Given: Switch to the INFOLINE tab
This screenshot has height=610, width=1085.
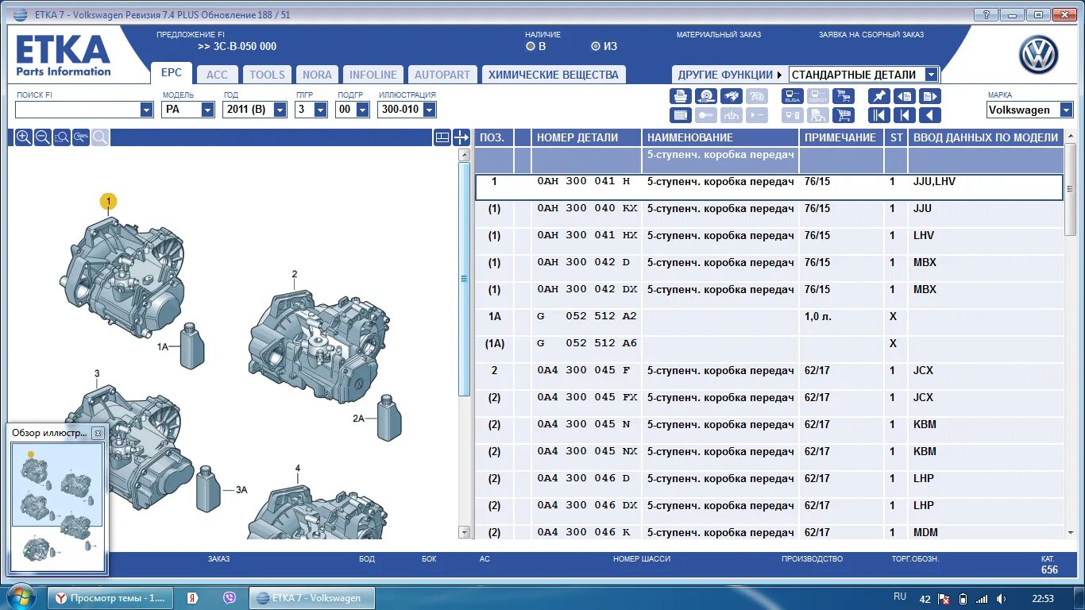Looking at the screenshot, I should (x=373, y=75).
